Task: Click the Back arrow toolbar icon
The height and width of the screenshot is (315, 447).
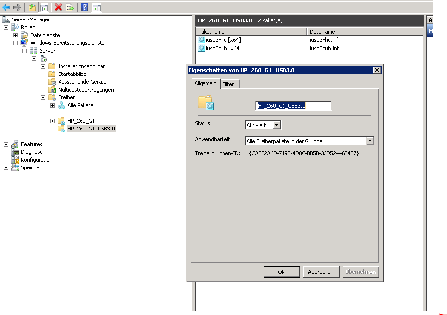Action: [x=6, y=7]
